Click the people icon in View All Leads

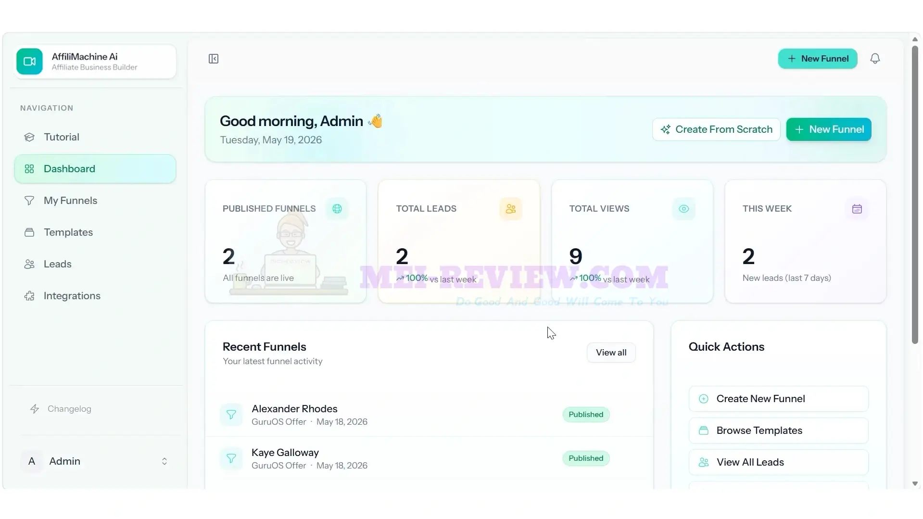[x=704, y=462]
